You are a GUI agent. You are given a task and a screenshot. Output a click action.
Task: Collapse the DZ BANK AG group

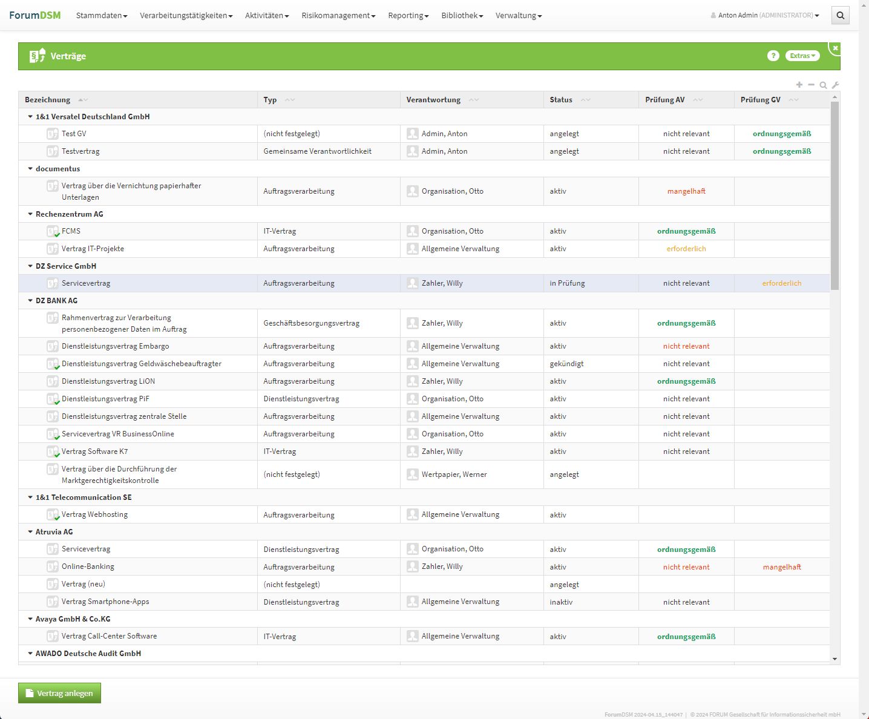point(30,301)
